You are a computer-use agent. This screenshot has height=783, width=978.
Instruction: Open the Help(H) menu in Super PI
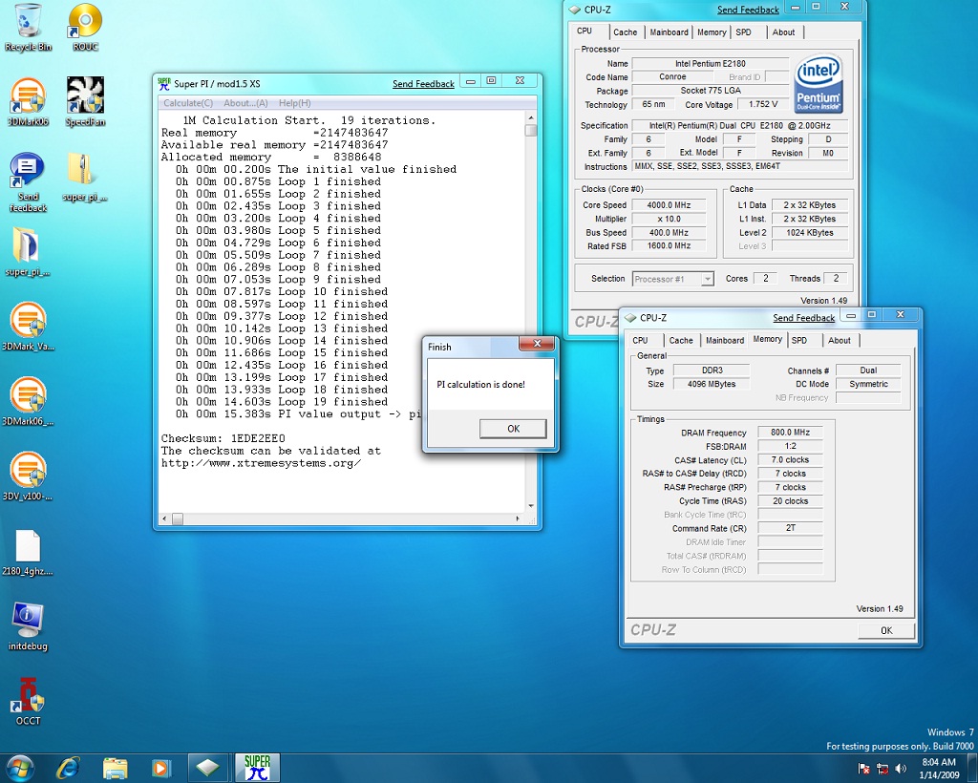point(294,103)
